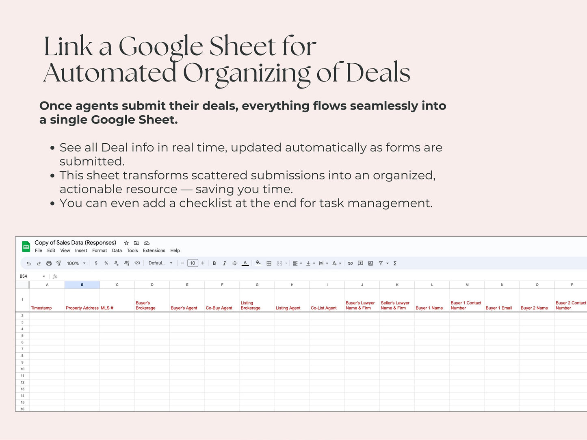Open the fill color bucket
This screenshot has width=587, height=440.
[258, 263]
